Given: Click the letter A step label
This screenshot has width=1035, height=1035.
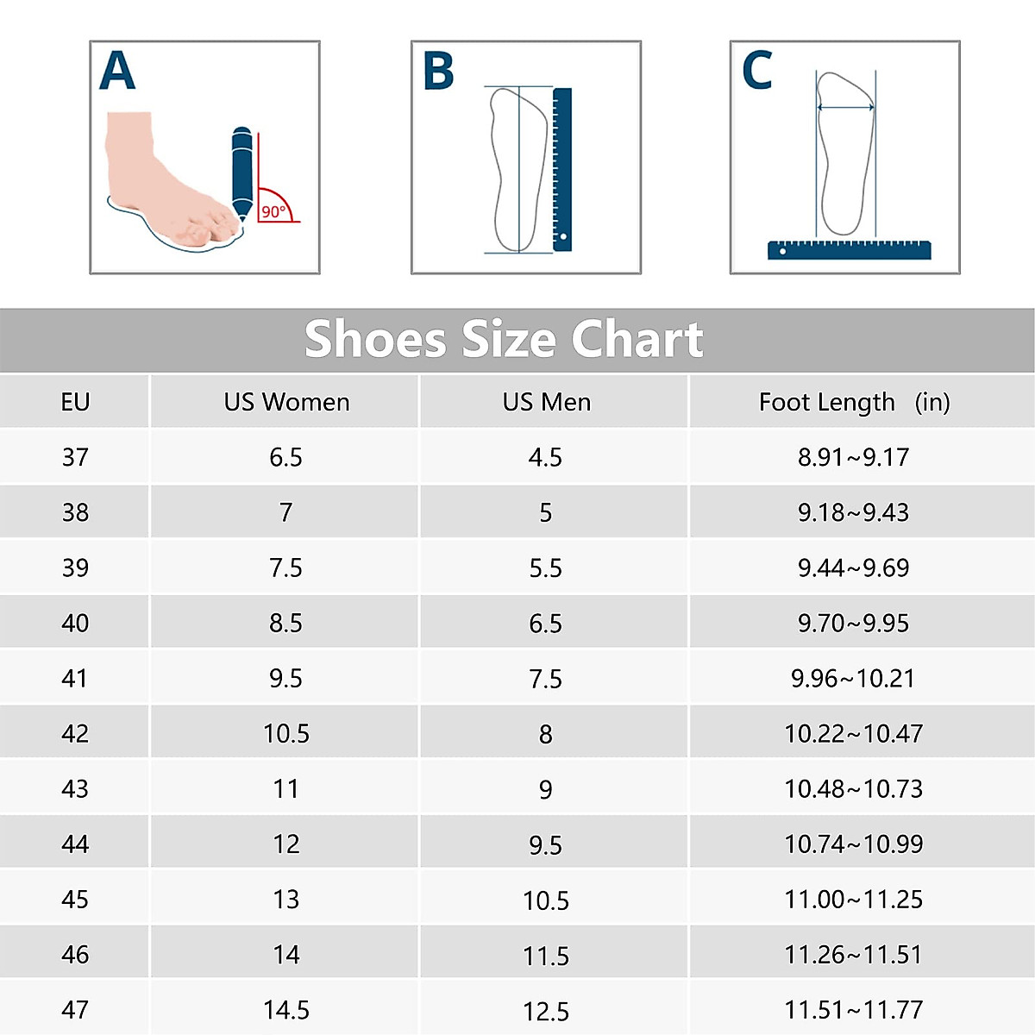Looking at the screenshot, I should (x=117, y=71).
